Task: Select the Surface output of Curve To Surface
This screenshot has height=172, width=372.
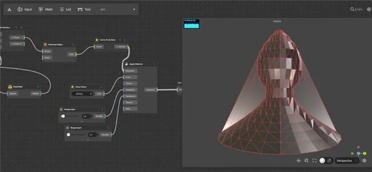Action: [x=122, y=47]
